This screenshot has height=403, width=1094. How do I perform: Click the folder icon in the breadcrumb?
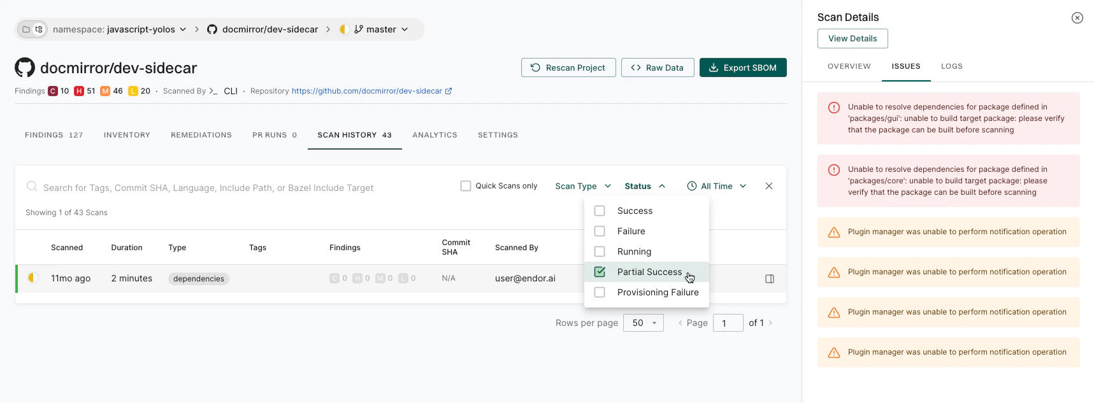pos(26,29)
